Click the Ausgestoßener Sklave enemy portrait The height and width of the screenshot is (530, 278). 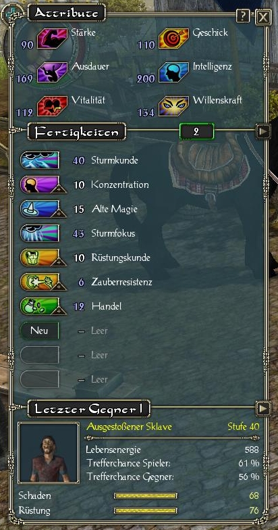tap(49, 452)
